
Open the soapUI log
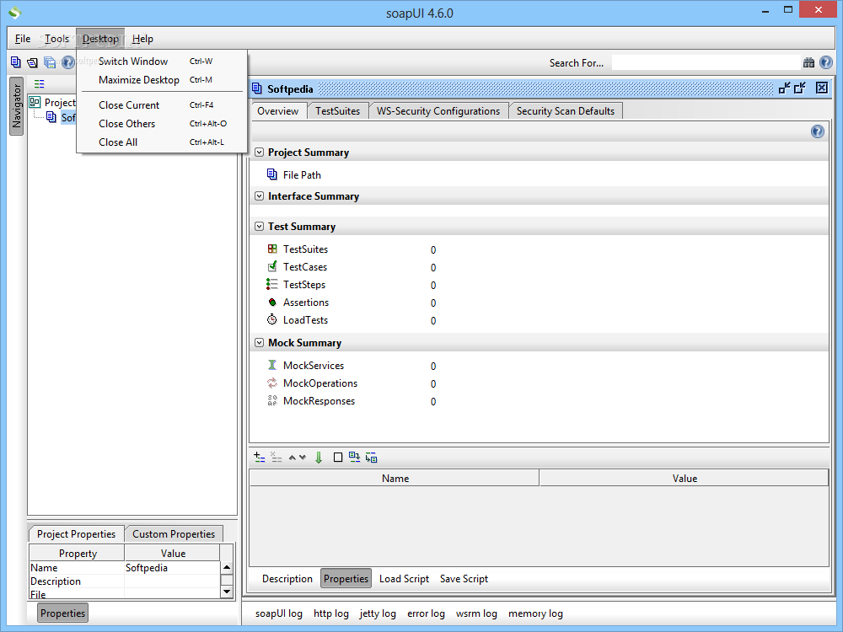coord(278,613)
